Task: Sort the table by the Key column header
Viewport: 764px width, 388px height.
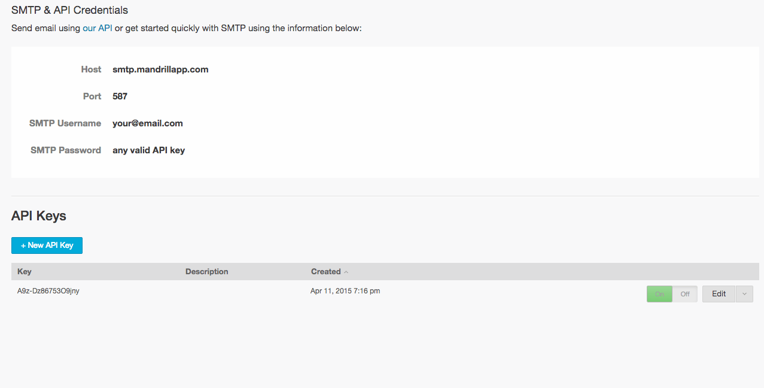Action: pos(25,271)
